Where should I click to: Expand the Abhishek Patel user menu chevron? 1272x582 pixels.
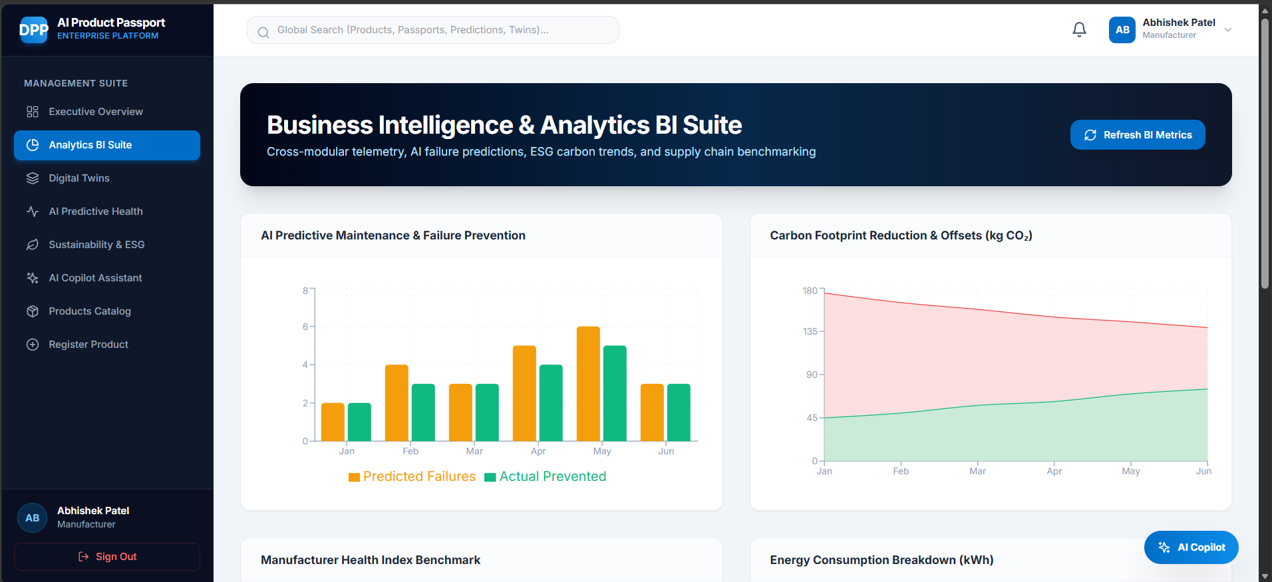[x=1228, y=30]
